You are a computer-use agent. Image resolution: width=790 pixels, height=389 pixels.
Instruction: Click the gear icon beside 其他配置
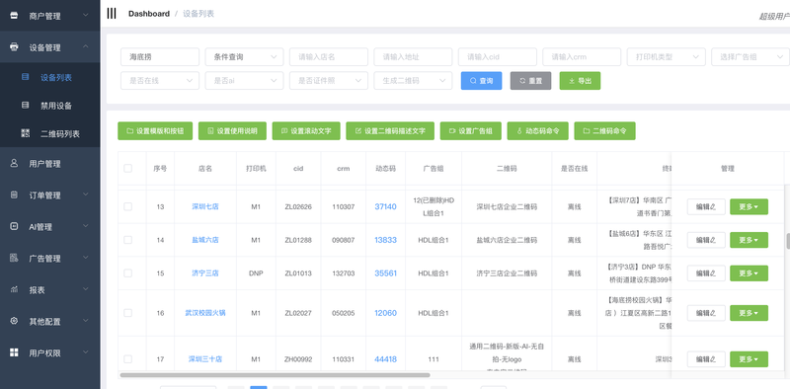pyautogui.click(x=14, y=321)
